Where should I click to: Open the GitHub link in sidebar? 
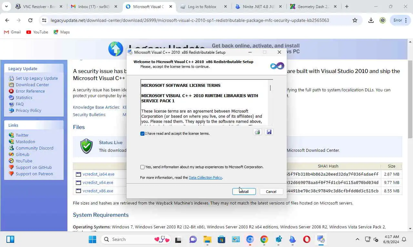click(x=23, y=154)
